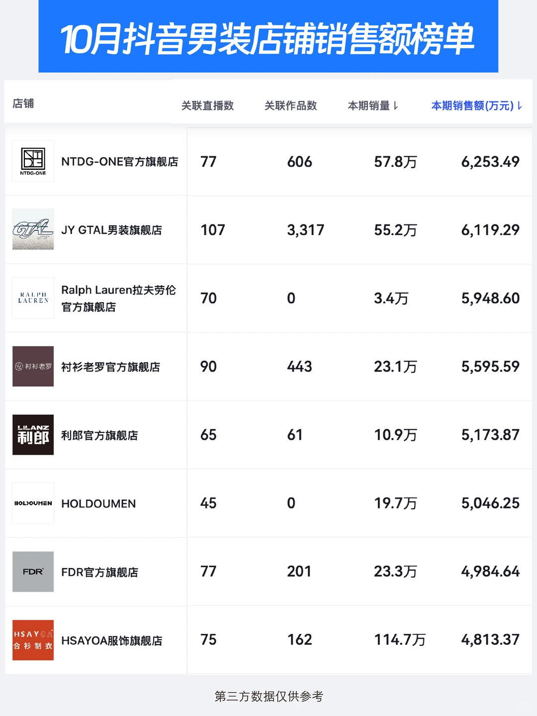Screen dimensions: 537x716
Task: Open 利郎官方旗舰店 store name
Action: pyautogui.click(x=99, y=435)
